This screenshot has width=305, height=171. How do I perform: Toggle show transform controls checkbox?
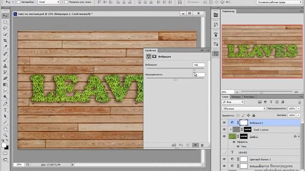click(x=66, y=2)
